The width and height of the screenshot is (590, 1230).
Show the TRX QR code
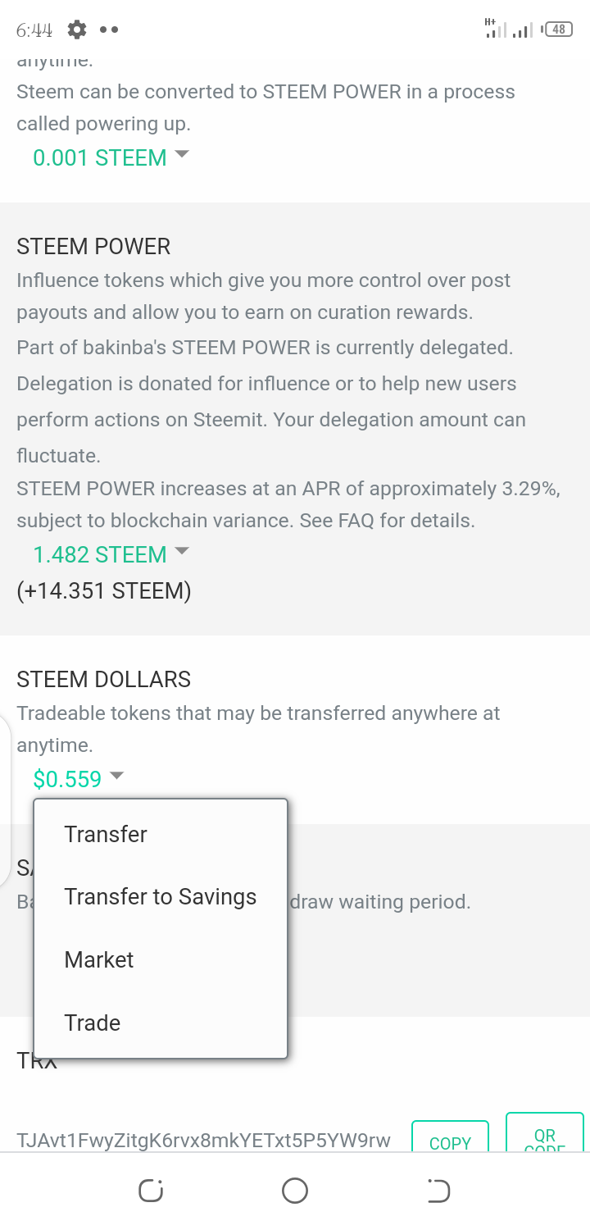[545, 1136]
